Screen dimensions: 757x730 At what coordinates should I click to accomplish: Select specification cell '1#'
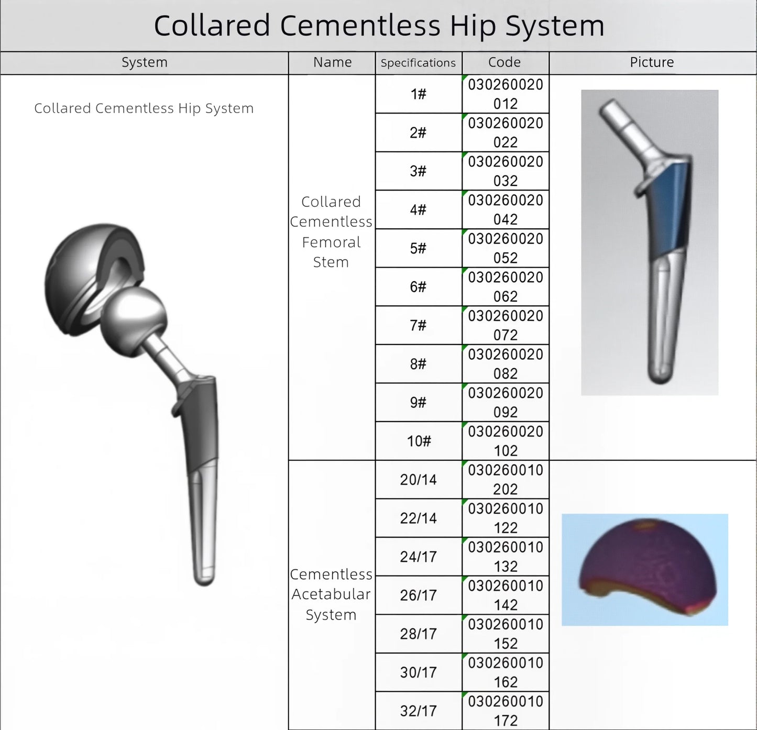[x=419, y=94]
